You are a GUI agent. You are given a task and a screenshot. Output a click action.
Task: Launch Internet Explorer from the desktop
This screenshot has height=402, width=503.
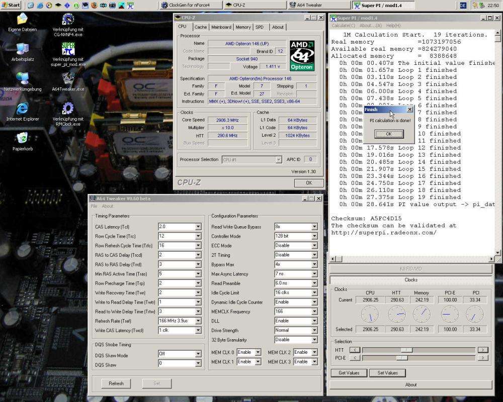tap(22, 109)
